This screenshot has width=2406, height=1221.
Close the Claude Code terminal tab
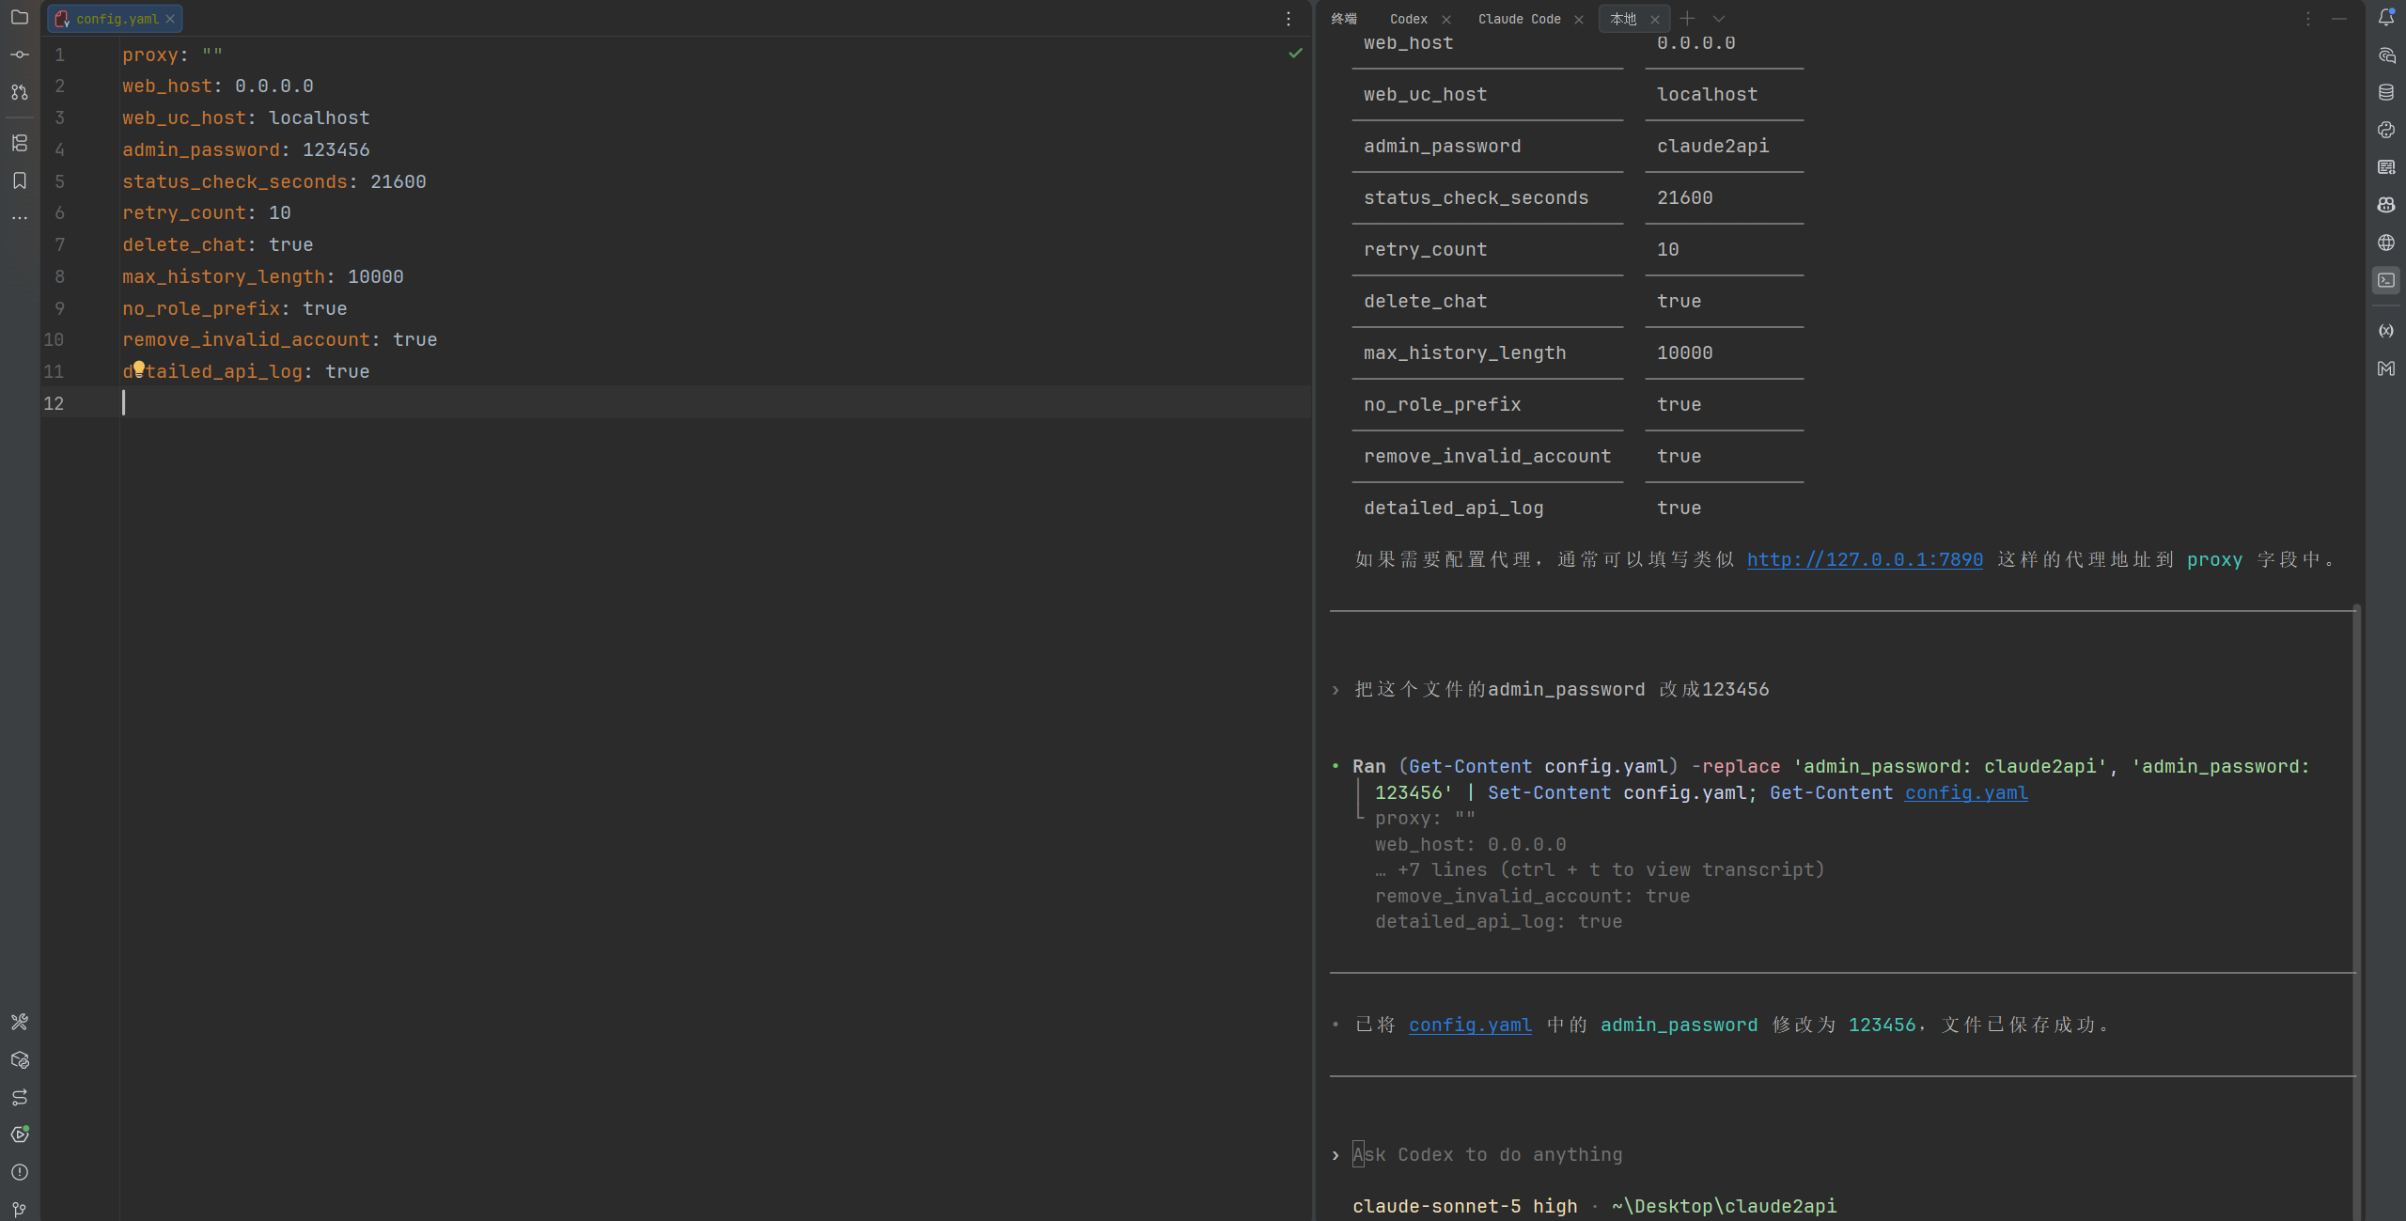1579,20
